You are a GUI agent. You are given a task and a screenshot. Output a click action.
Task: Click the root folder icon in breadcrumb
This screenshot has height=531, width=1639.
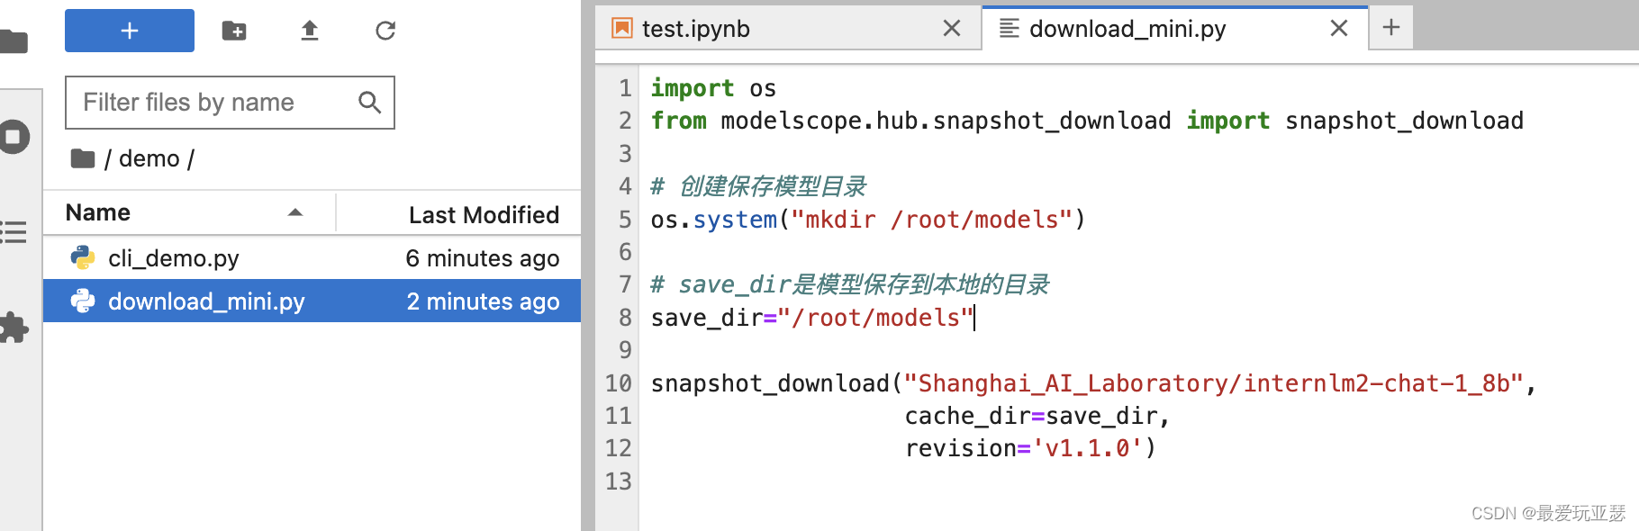tap(83, 158)
